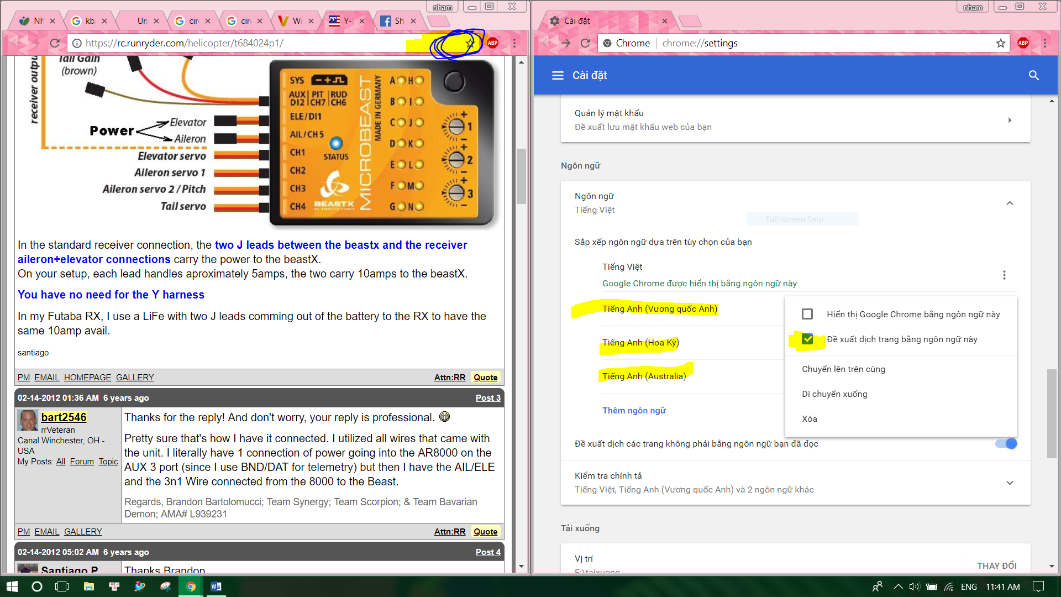1061x597 pixels.
Task: Click the bookmark star icon in address bar
Action: pos(472,42)
